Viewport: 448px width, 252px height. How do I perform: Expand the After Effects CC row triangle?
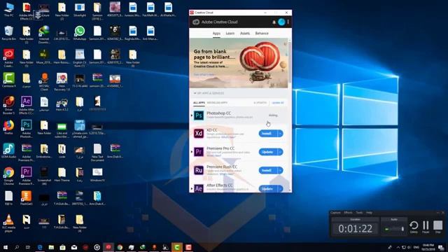pyautogui.click(x=192, y=188)
